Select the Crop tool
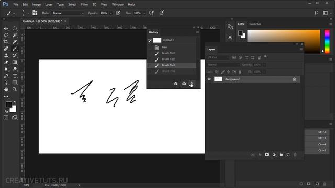 pos(6,42)
